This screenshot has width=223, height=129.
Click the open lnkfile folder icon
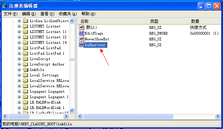26,70
